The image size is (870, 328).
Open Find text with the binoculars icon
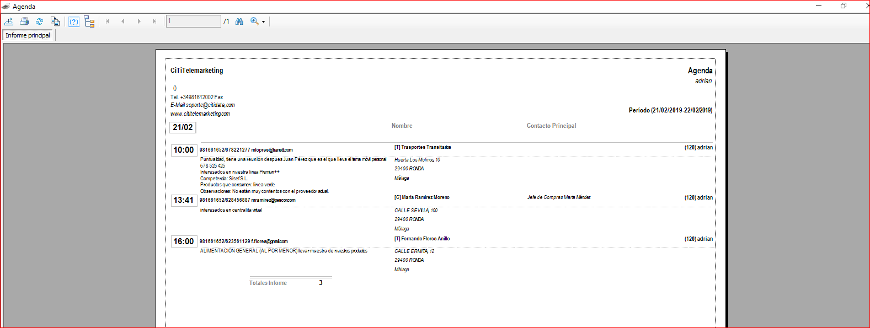click(239, 21)
